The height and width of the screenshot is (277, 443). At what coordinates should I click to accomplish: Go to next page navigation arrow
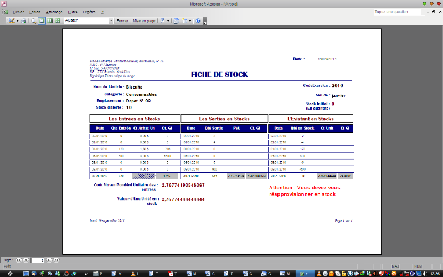[x=49, y=260]
